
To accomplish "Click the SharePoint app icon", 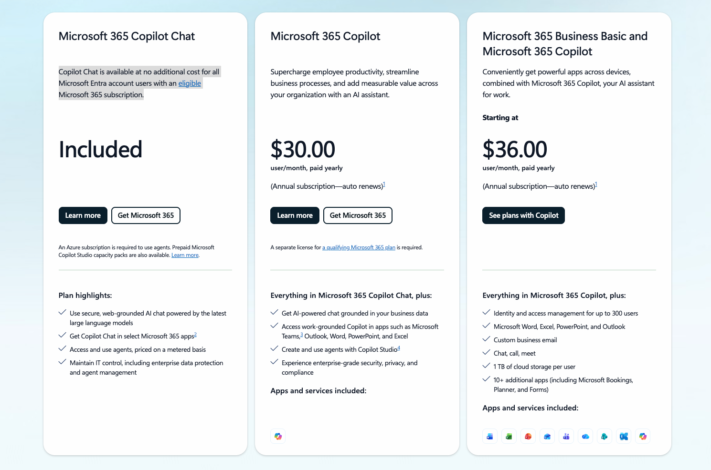I will tap(605, 436).
